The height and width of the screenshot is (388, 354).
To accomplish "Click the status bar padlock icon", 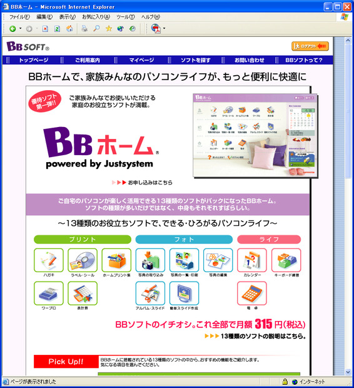I will (x=285, y=381).
